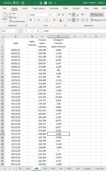Open the View ribbon tab
Image resolution: width=106 pixels, height=171 pixels.
click(86, 8)
